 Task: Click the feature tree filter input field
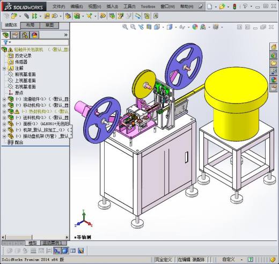[x=40, y=42]
